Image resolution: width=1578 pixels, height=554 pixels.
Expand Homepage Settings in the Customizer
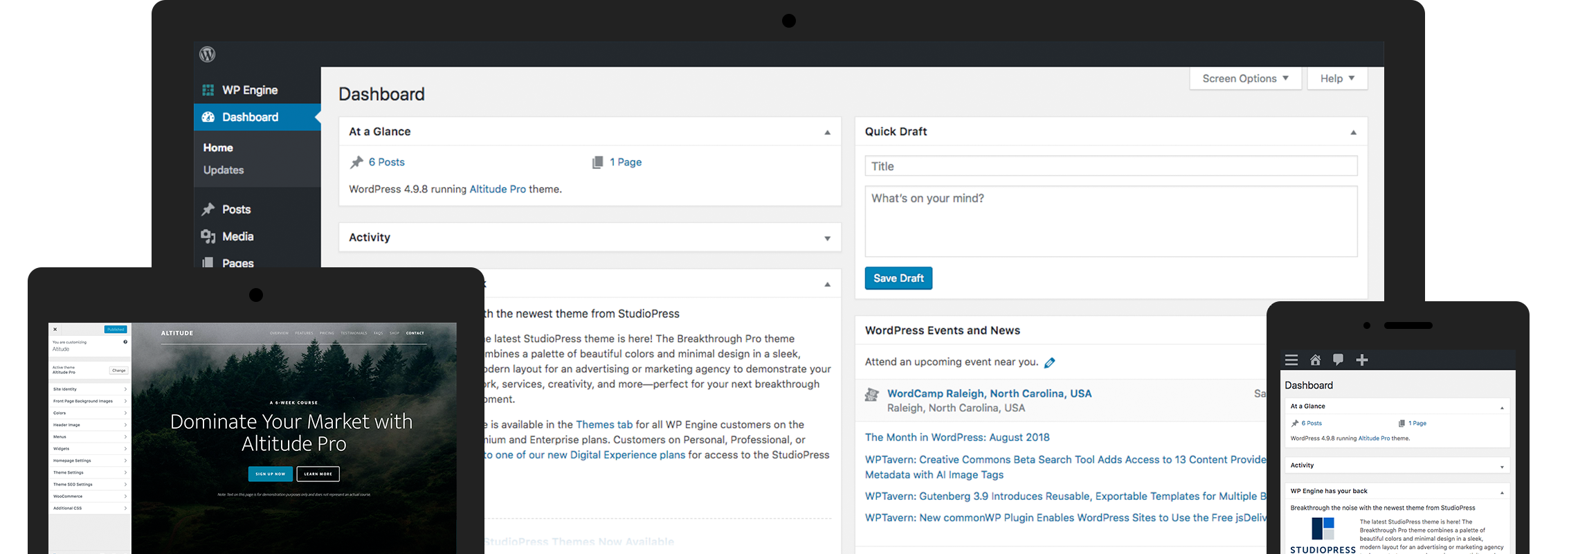click(x=90, y=461)
